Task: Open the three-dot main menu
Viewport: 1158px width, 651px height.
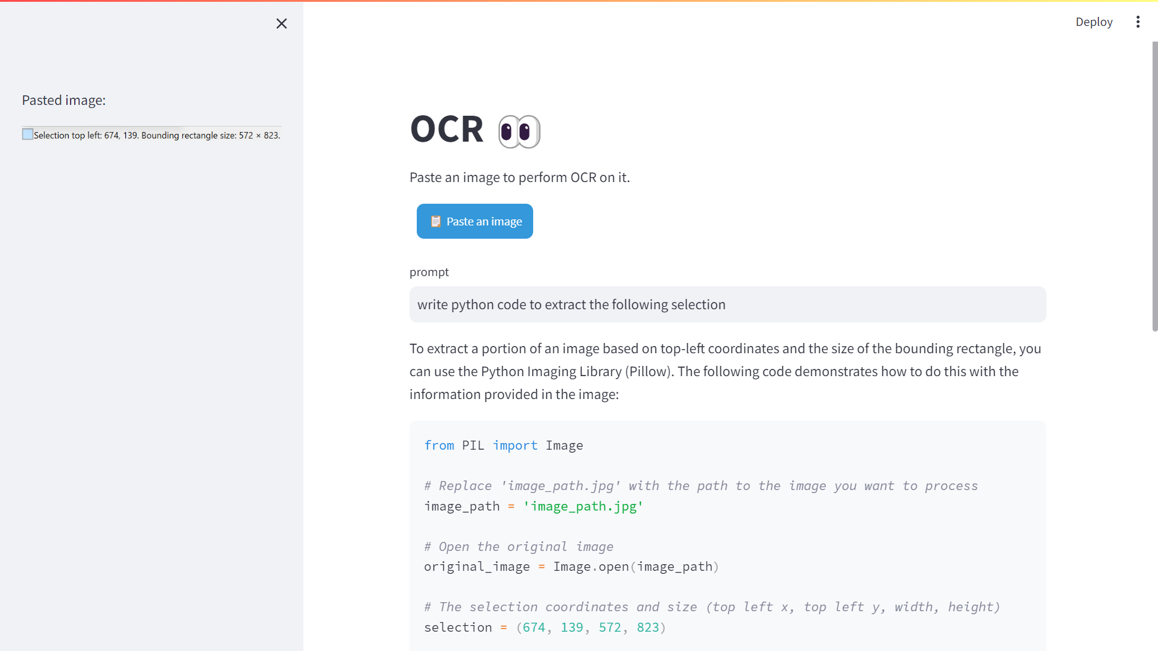Action: (1137, 22)
